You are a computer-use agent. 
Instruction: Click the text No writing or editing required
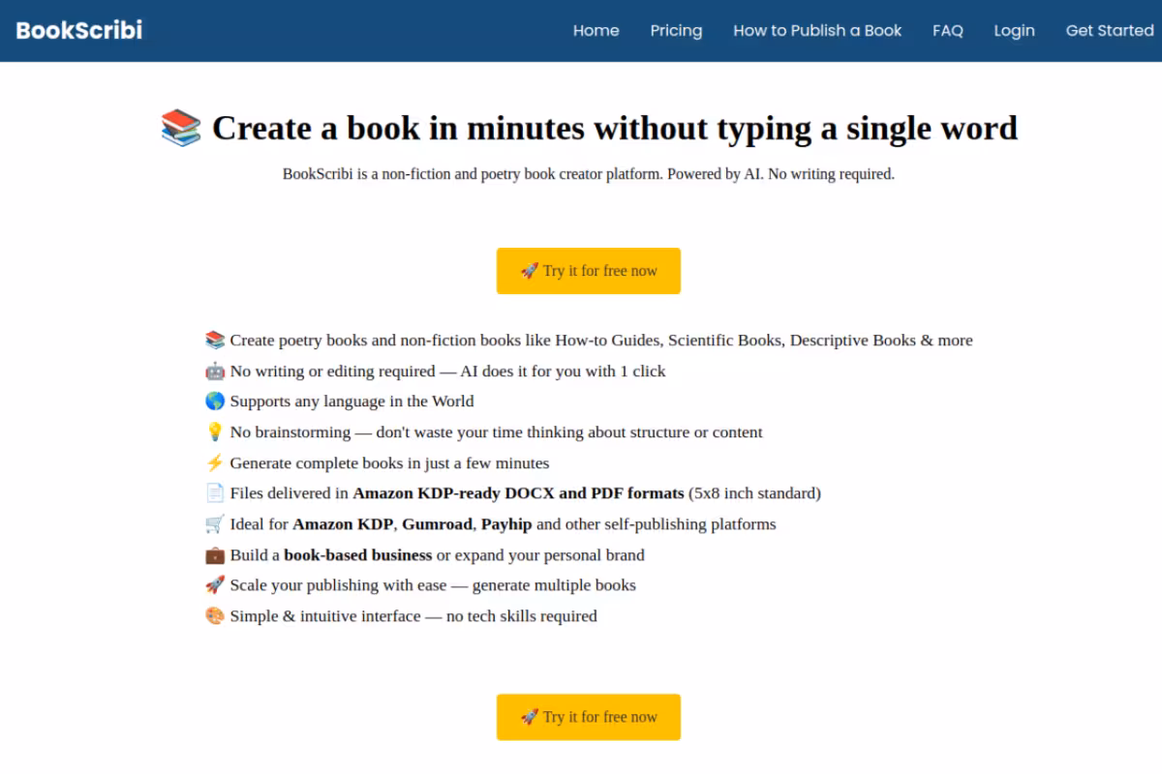coord(332,372)
